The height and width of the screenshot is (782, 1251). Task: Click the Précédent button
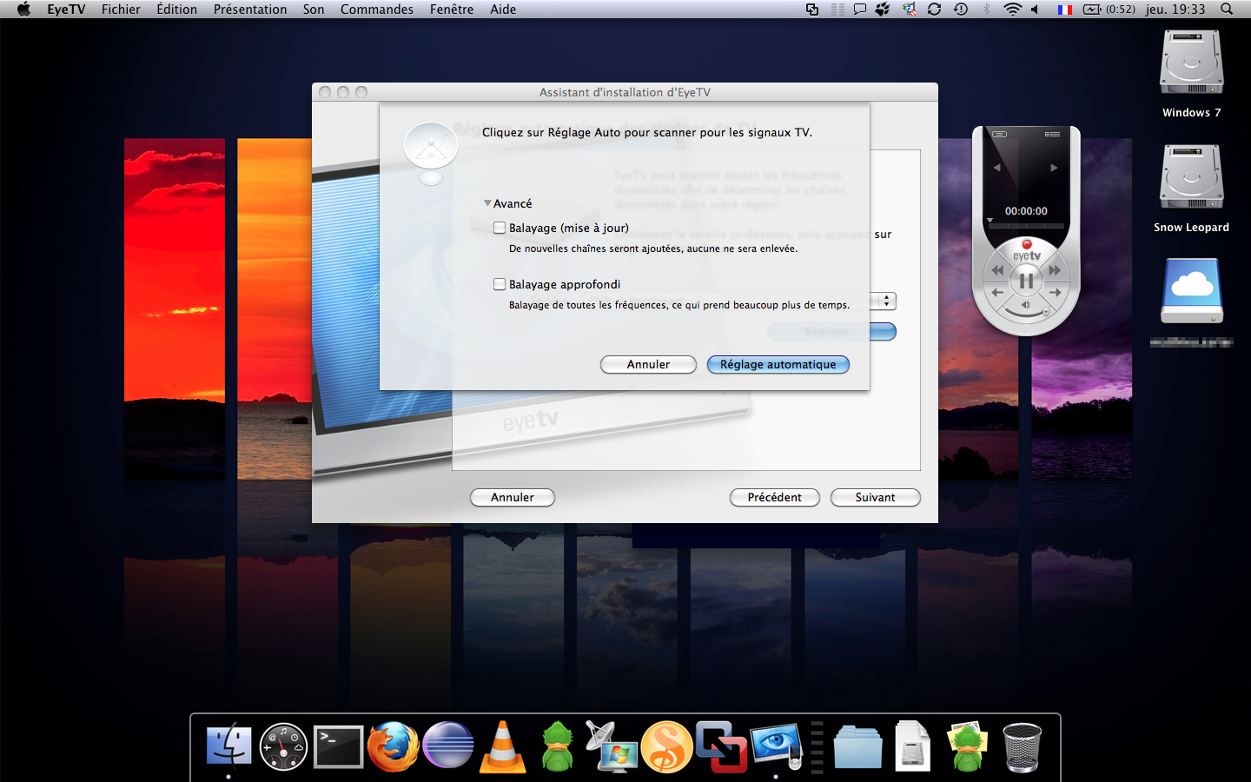pos(775,498)
